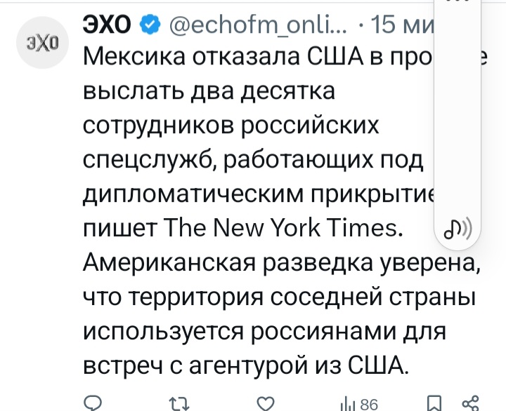The width and height of the screenshot is (506, 411).
Task: Reply to the ЭХО tweet
Action: pos(93,403)
